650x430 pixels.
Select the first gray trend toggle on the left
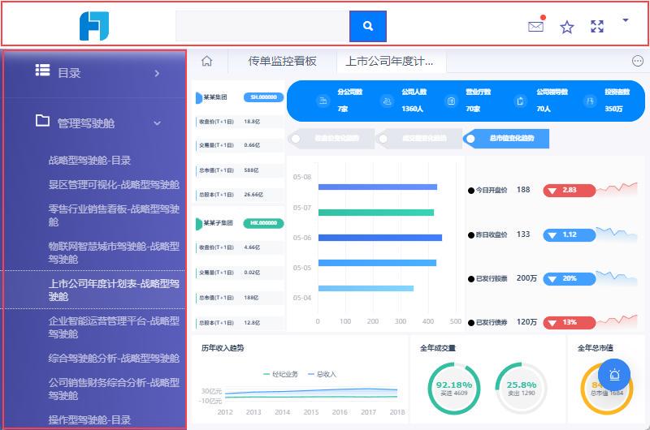(331, 138)
